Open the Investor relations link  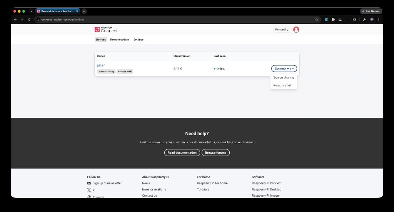click(x=154, y=189)
